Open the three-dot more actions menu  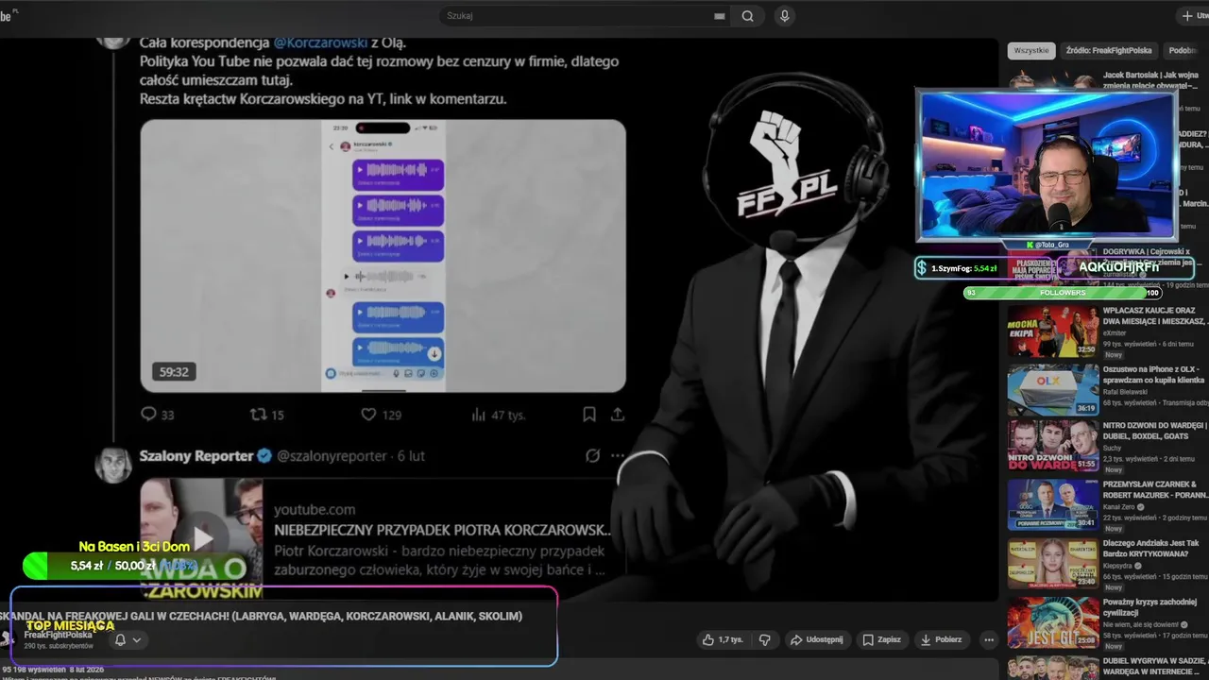[x=989, y=639]
